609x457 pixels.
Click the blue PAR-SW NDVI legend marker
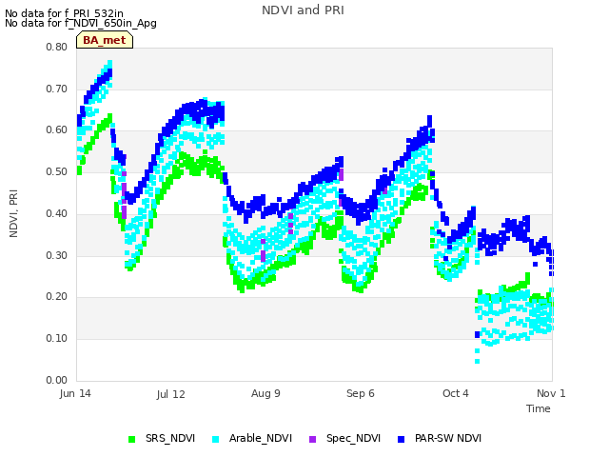pyautogui.click(x=402, y=439)
